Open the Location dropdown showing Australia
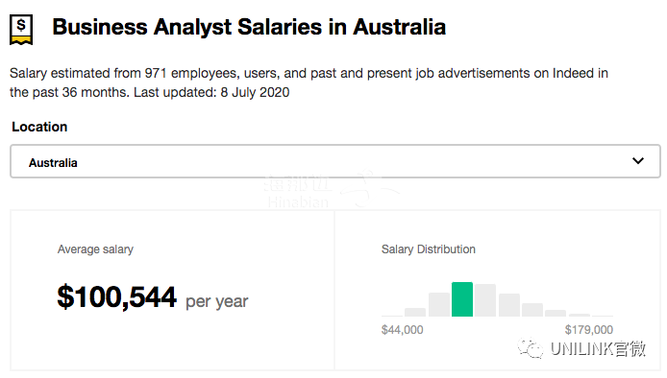This screenshot has width=667, height=378. pos(335,161)
